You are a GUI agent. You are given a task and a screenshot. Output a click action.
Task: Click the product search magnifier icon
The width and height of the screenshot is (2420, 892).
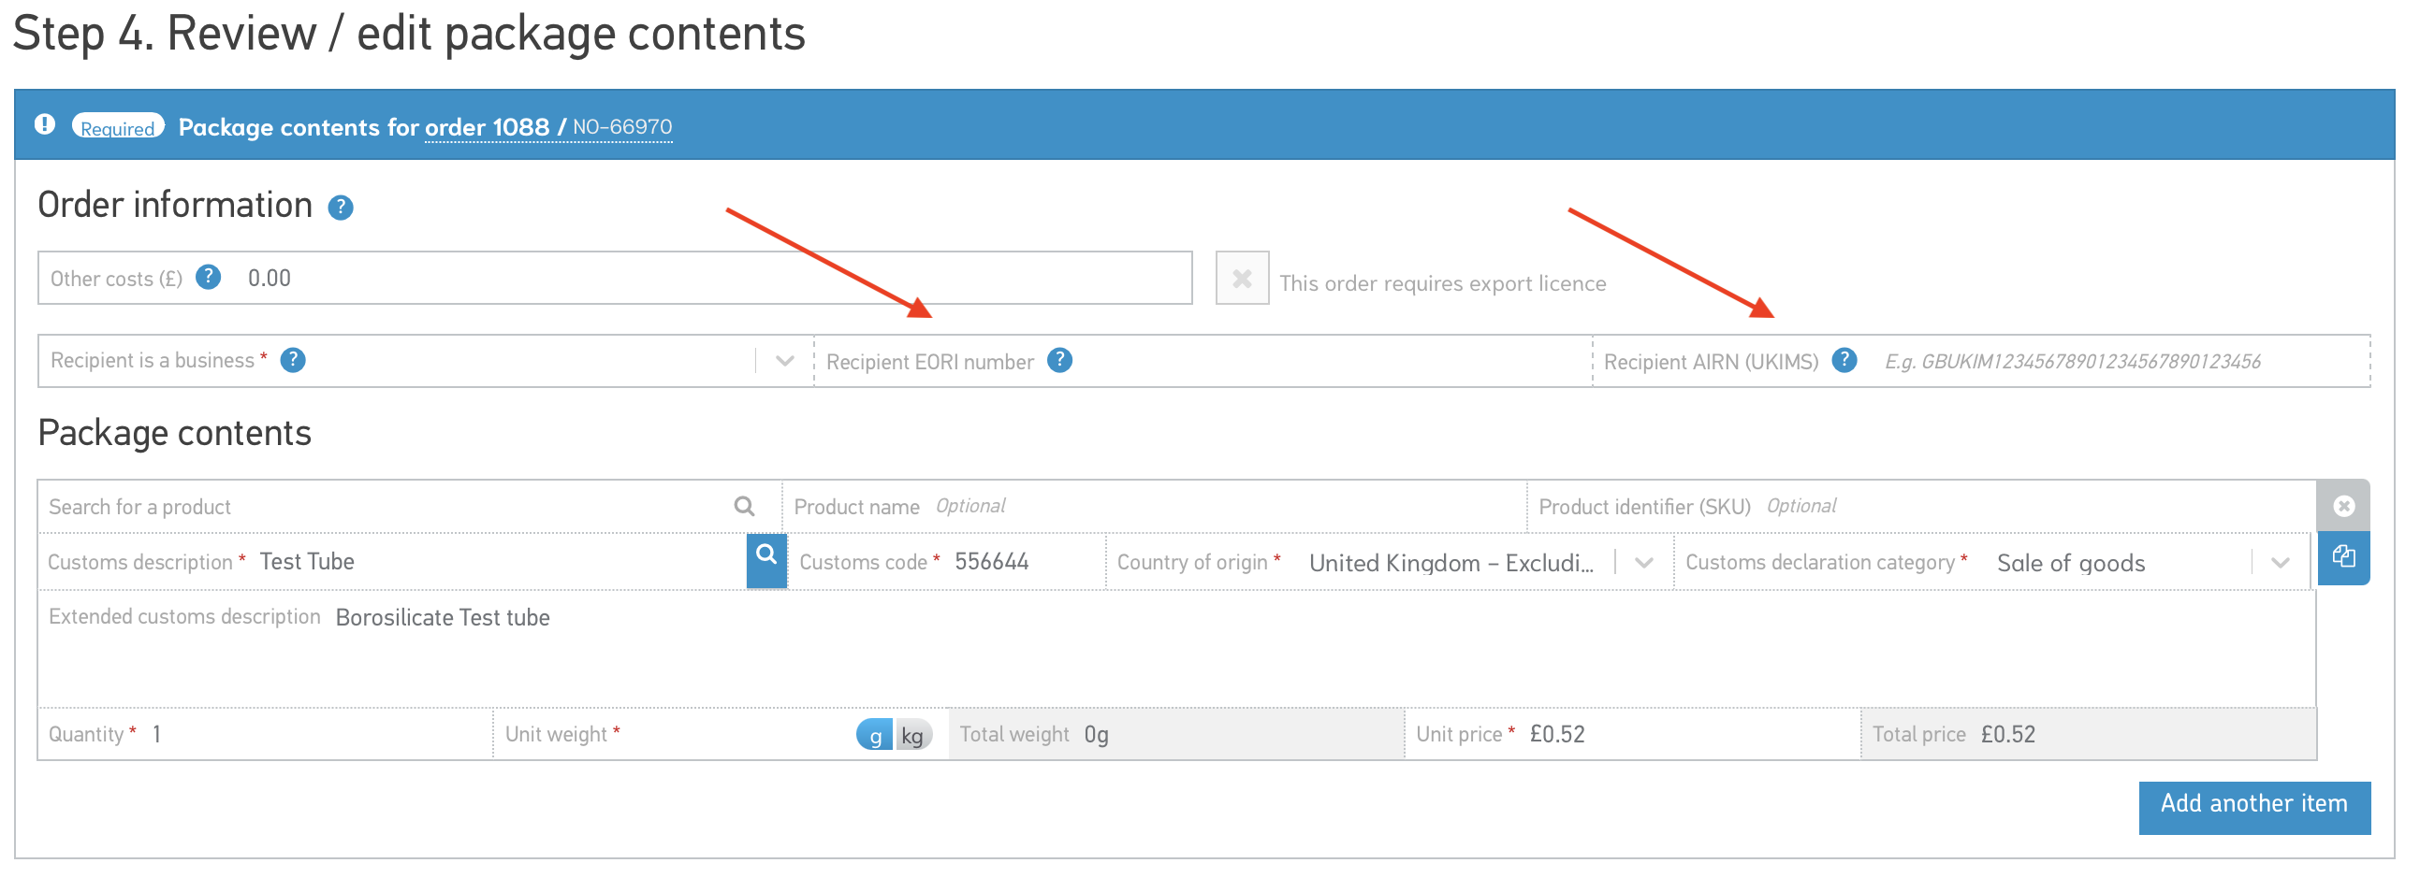pyautogui.click(x=744, y=507)
